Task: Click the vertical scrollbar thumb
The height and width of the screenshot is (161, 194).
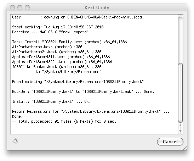Action: coord(180,93)
